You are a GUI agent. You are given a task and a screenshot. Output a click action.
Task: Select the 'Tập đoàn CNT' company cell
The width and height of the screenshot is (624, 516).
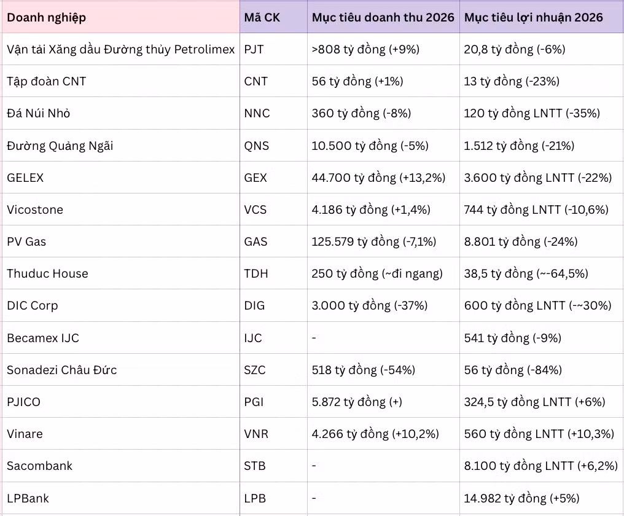[47, 81]
